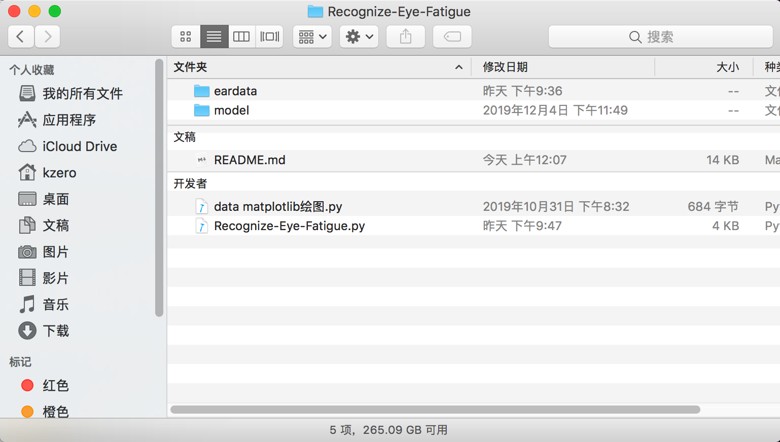Screen dimensions: 780x442
Task: Filter by the 橙色 orange tag dot
Action: pyautogui.click(x=27, y=412)
